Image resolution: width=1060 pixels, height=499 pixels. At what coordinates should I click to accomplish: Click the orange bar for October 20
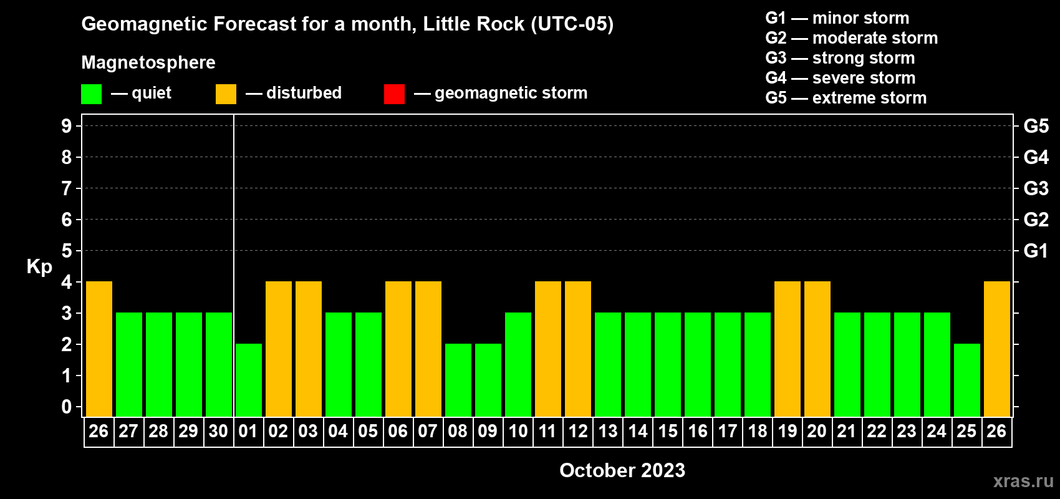tap(817, 349)
